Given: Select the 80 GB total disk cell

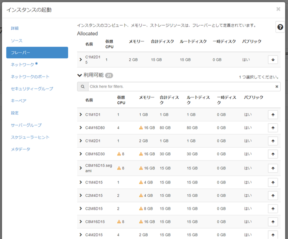Looking at the screenshot, I should pyautogui.click(x=165, y=128).
